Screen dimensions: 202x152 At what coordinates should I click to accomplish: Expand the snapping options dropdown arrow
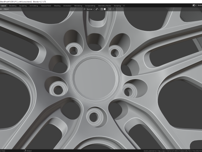tap(107, 9)
